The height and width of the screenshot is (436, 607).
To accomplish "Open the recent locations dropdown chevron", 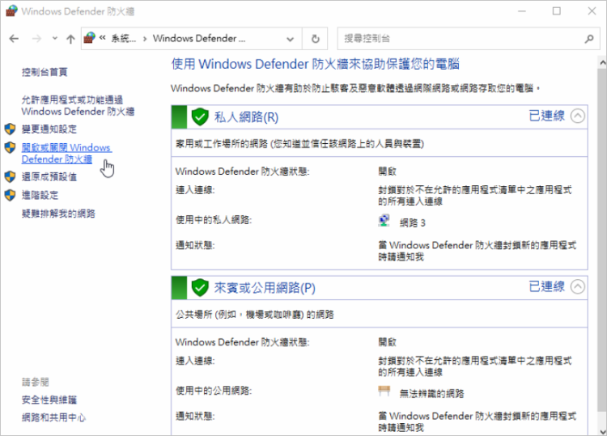I will [x=54, y=38].
